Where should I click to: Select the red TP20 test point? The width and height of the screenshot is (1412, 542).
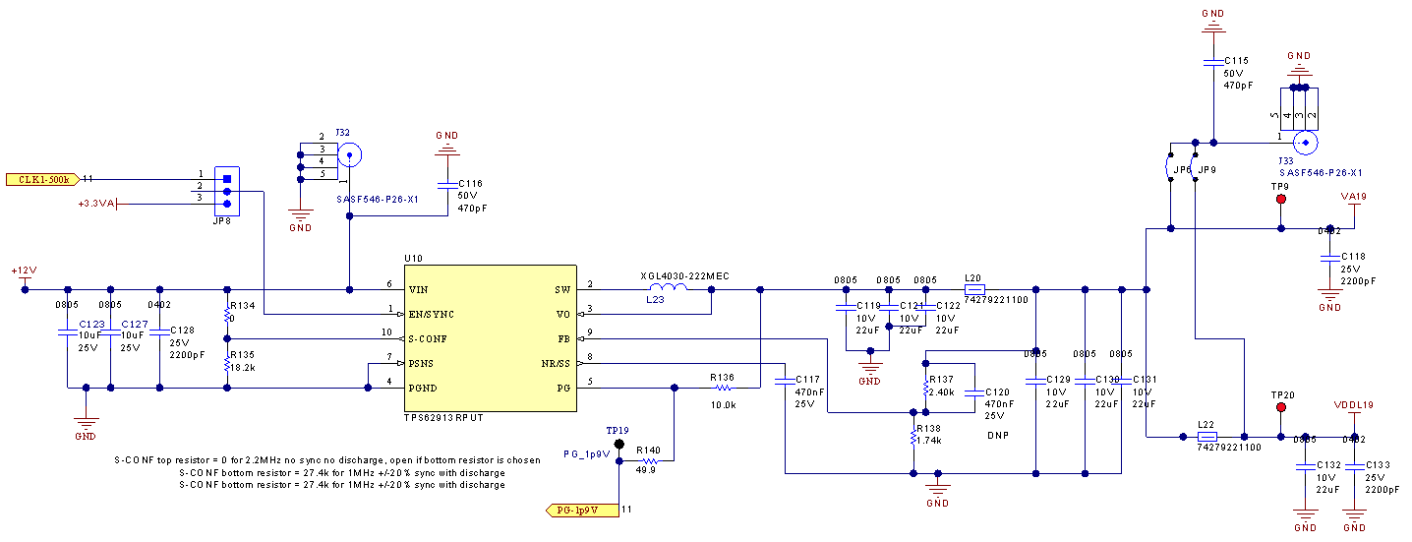(1280, 407)
